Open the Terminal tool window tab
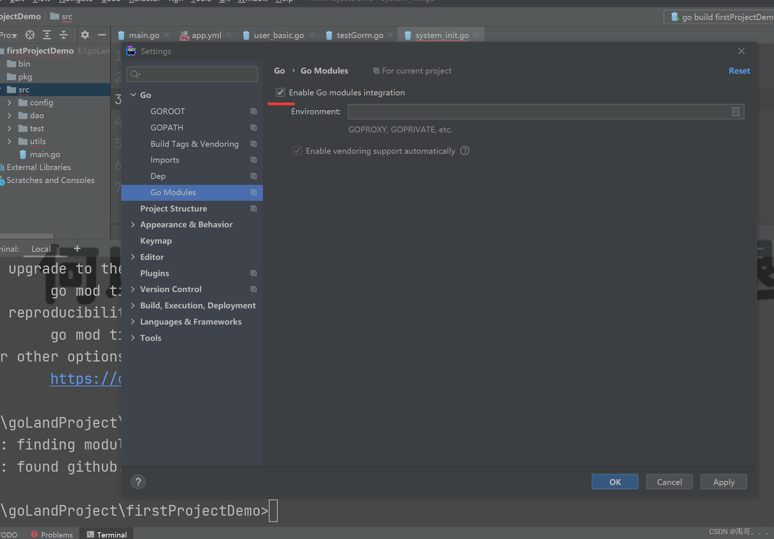Image resolution: width=774 pixels, height=539 pixels. (107, 534)
